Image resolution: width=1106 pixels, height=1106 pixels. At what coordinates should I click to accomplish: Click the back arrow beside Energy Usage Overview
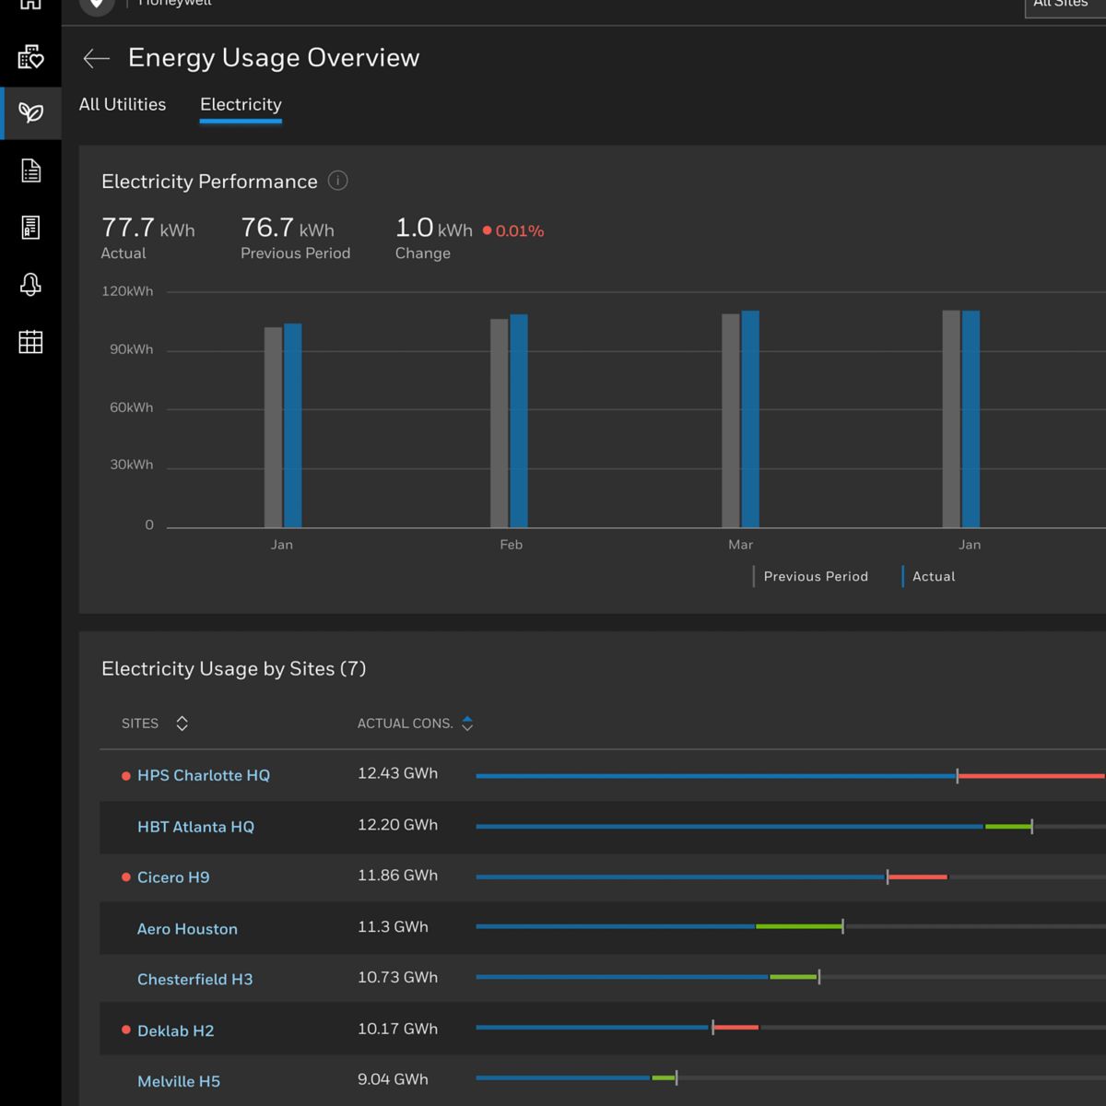click(96, 59)
